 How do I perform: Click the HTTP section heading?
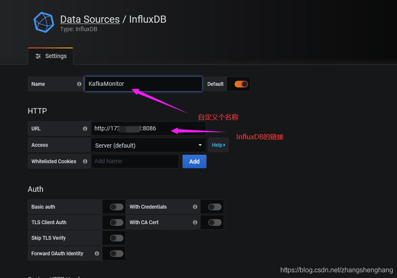pyautogui.click(x=37, y=111)
